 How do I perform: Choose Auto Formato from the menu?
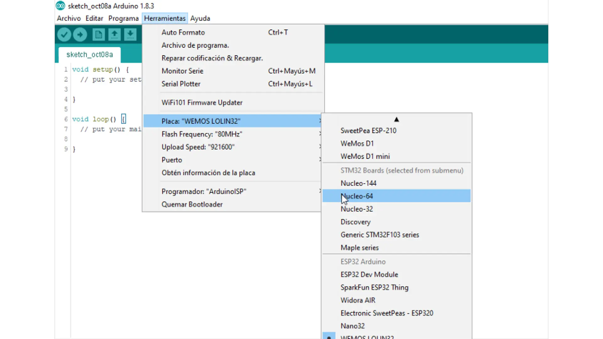pyautogui.click(x=233, y=32)
